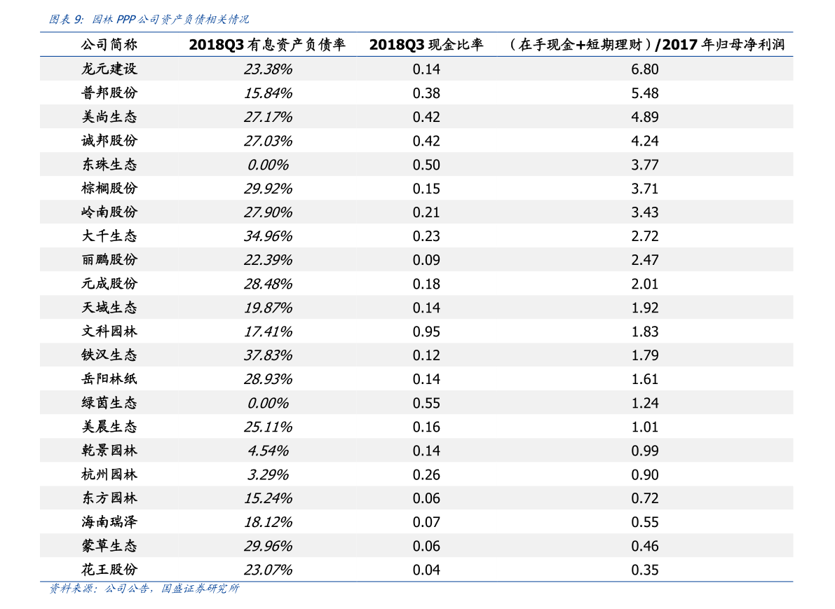This screenshot has width=835, height=609.
Task: Click company name 花王股份
Action: (109, 570)
